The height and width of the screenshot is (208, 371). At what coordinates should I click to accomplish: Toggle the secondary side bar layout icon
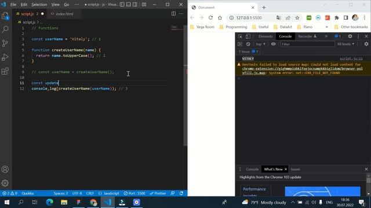(135, 5)
